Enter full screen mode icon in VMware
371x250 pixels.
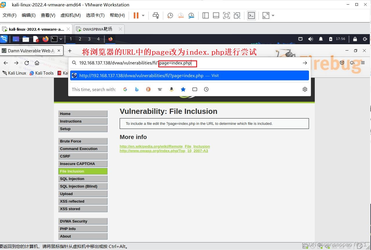(x=226, y=16)
